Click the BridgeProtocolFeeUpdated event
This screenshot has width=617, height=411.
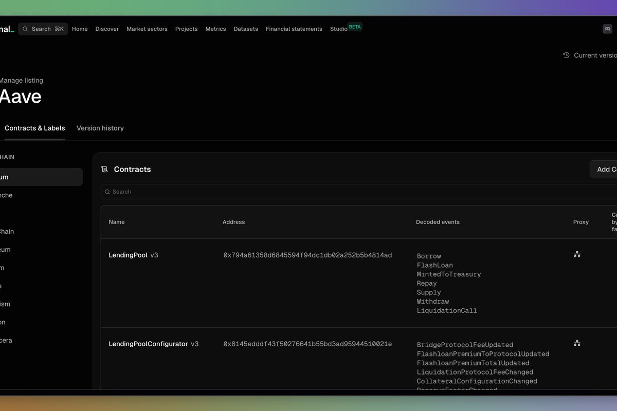(x=465, y=345)
